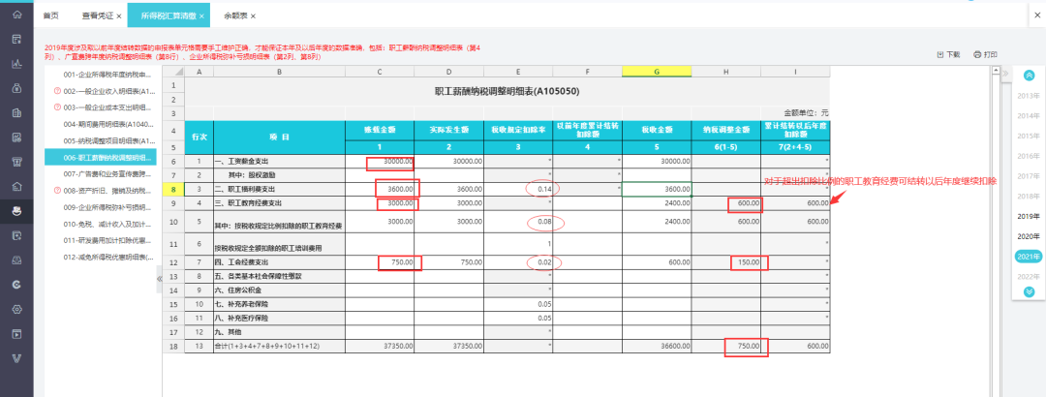Click the scroll-up arrow of sheet scrollbar

[x=997, y=71]
